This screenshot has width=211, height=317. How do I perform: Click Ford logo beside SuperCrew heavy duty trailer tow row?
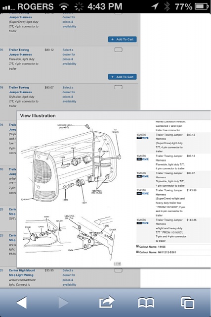point(142,194)
